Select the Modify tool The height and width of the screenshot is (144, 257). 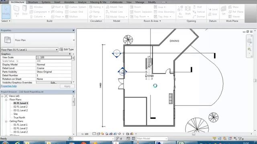click(x=6, y=12)
